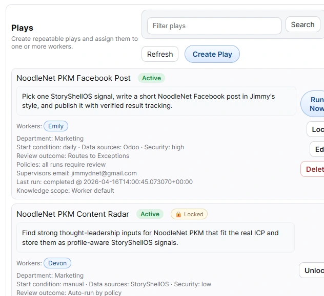Viewport: 324px width, 296px height.
Task: Click the Content Radar play description box
Action: (155, 237)
